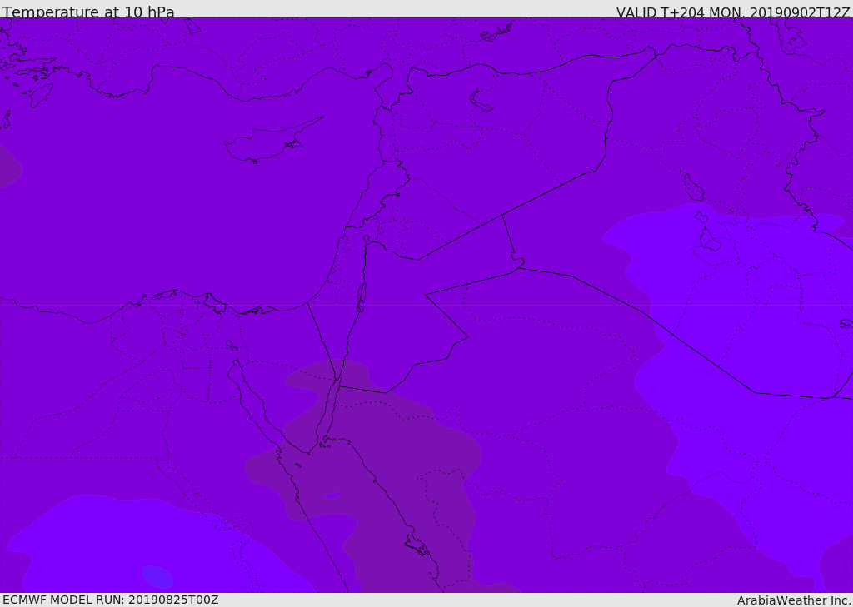Click 'ECMWF MODEL RUN: 20190825T00Z' text
The height and width of the screenshot is (607, 853).
111,600
